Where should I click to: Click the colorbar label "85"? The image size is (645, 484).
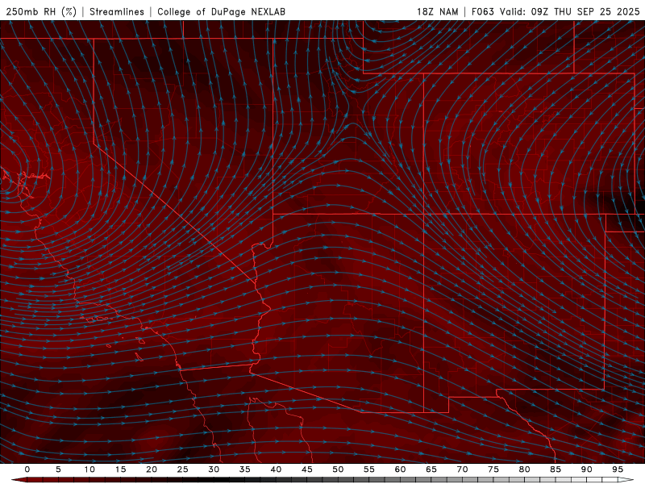click(x=556, y=469)
